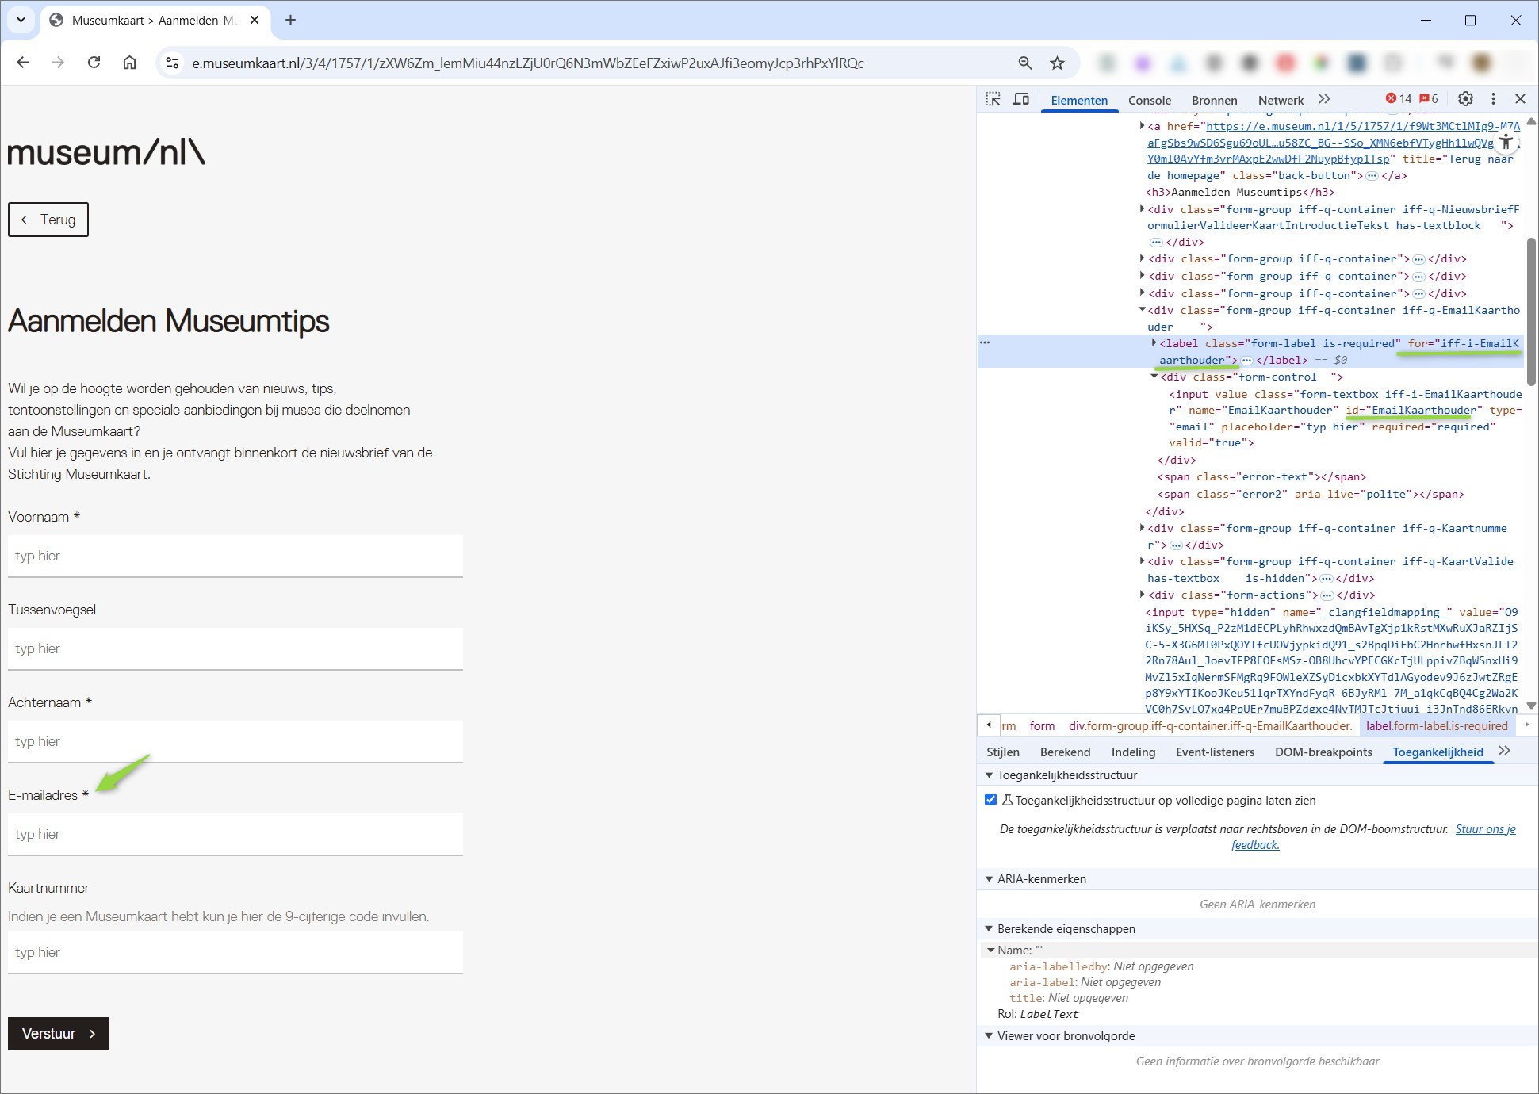Show more DevTools top tabs
Screen dimensions: 1539x1094
[1324, 99]
